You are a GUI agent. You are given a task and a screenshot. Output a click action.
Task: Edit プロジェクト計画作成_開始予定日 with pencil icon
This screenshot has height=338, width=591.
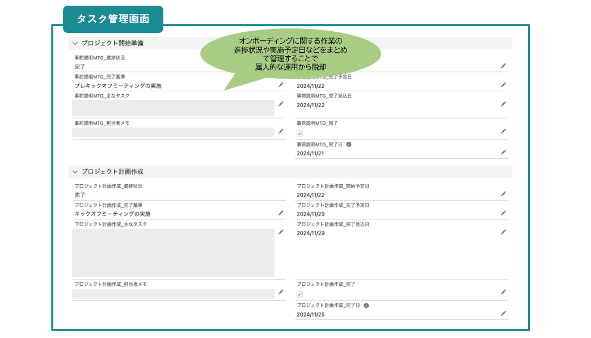pyautogui.click(x=503, y=194)
